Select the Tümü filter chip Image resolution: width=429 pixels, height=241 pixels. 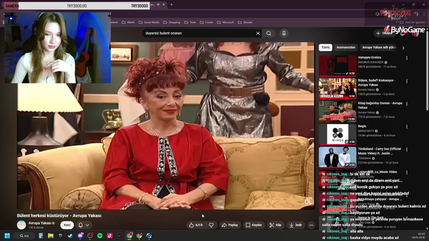pos(325,47)
